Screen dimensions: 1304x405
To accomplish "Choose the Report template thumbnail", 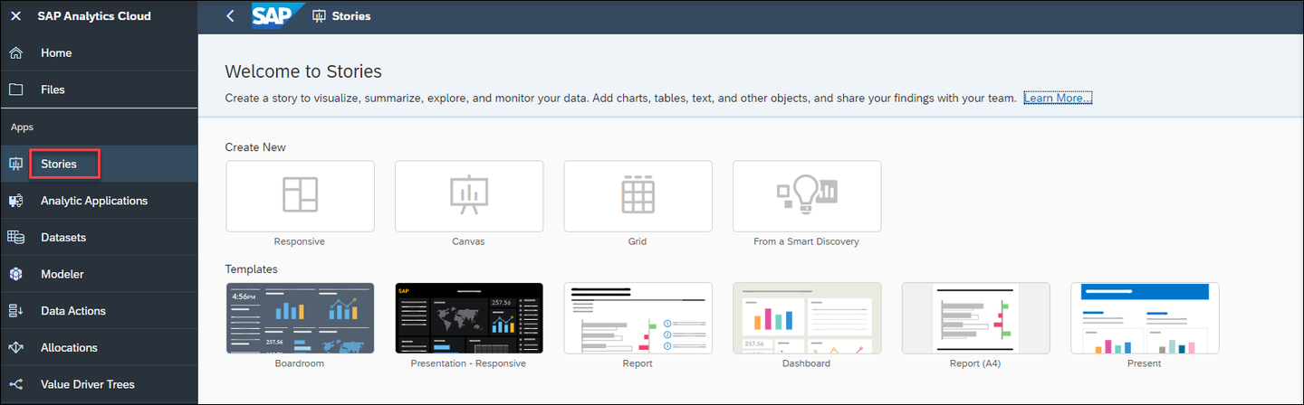I will 638,317.
